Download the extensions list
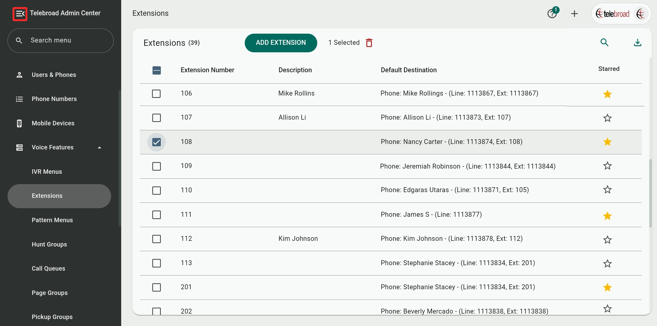Screen dimensions: 657x326 tap(637, 42)
